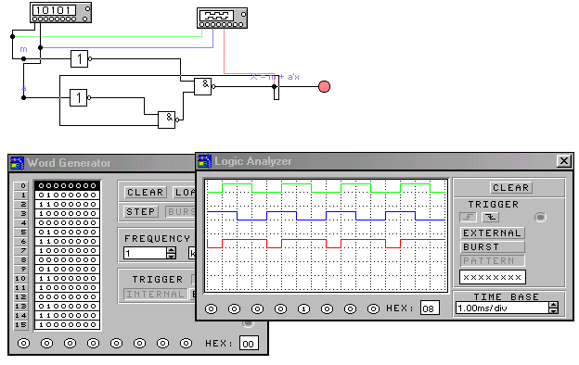Click the Logic Analyzer title bar icon
Screen dimensions: 579x365
click(204, 161)
